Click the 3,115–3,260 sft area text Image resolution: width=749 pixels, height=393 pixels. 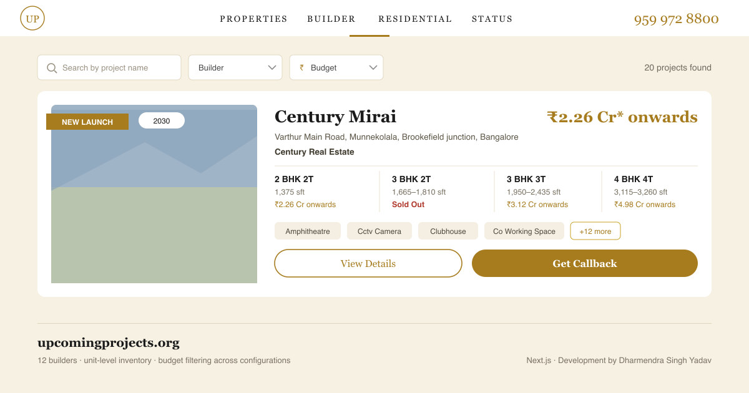(641, 192)
